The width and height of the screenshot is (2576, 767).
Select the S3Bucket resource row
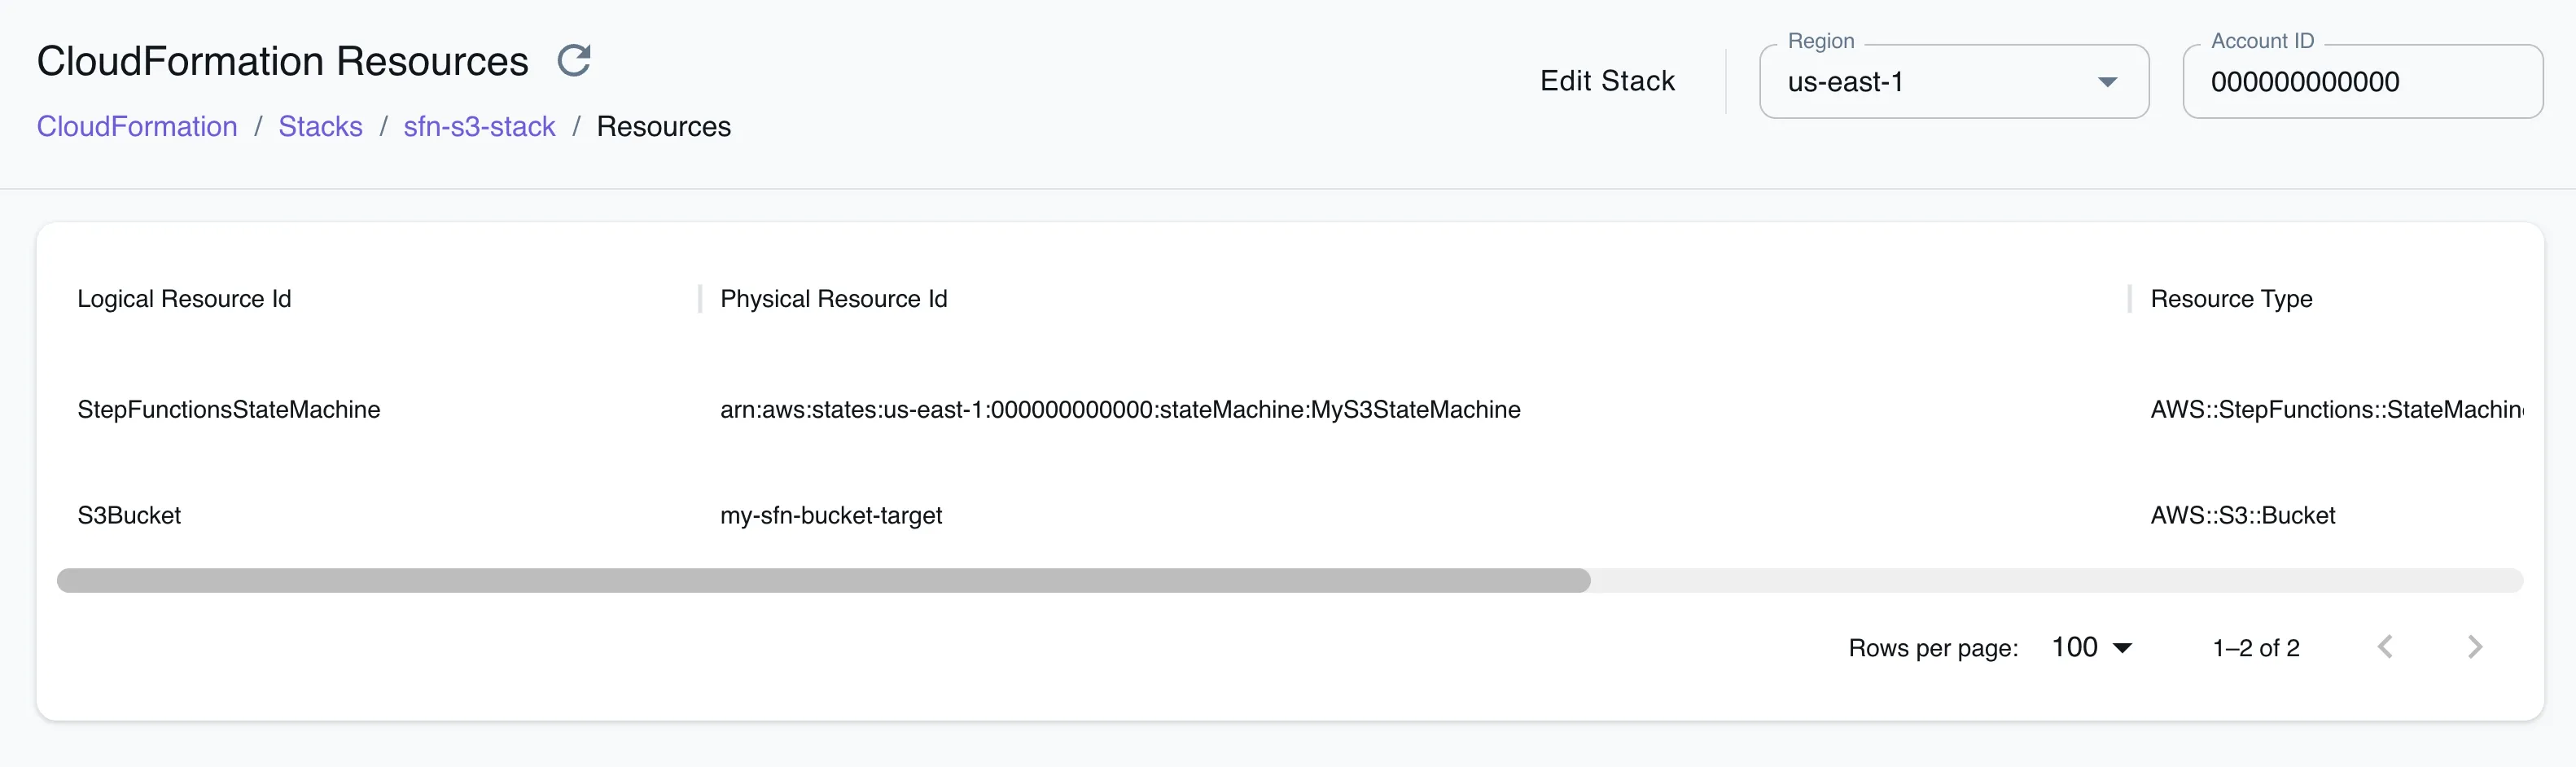129,515
